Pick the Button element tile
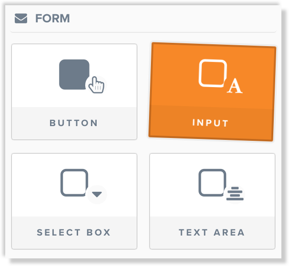 coord(74,92)
